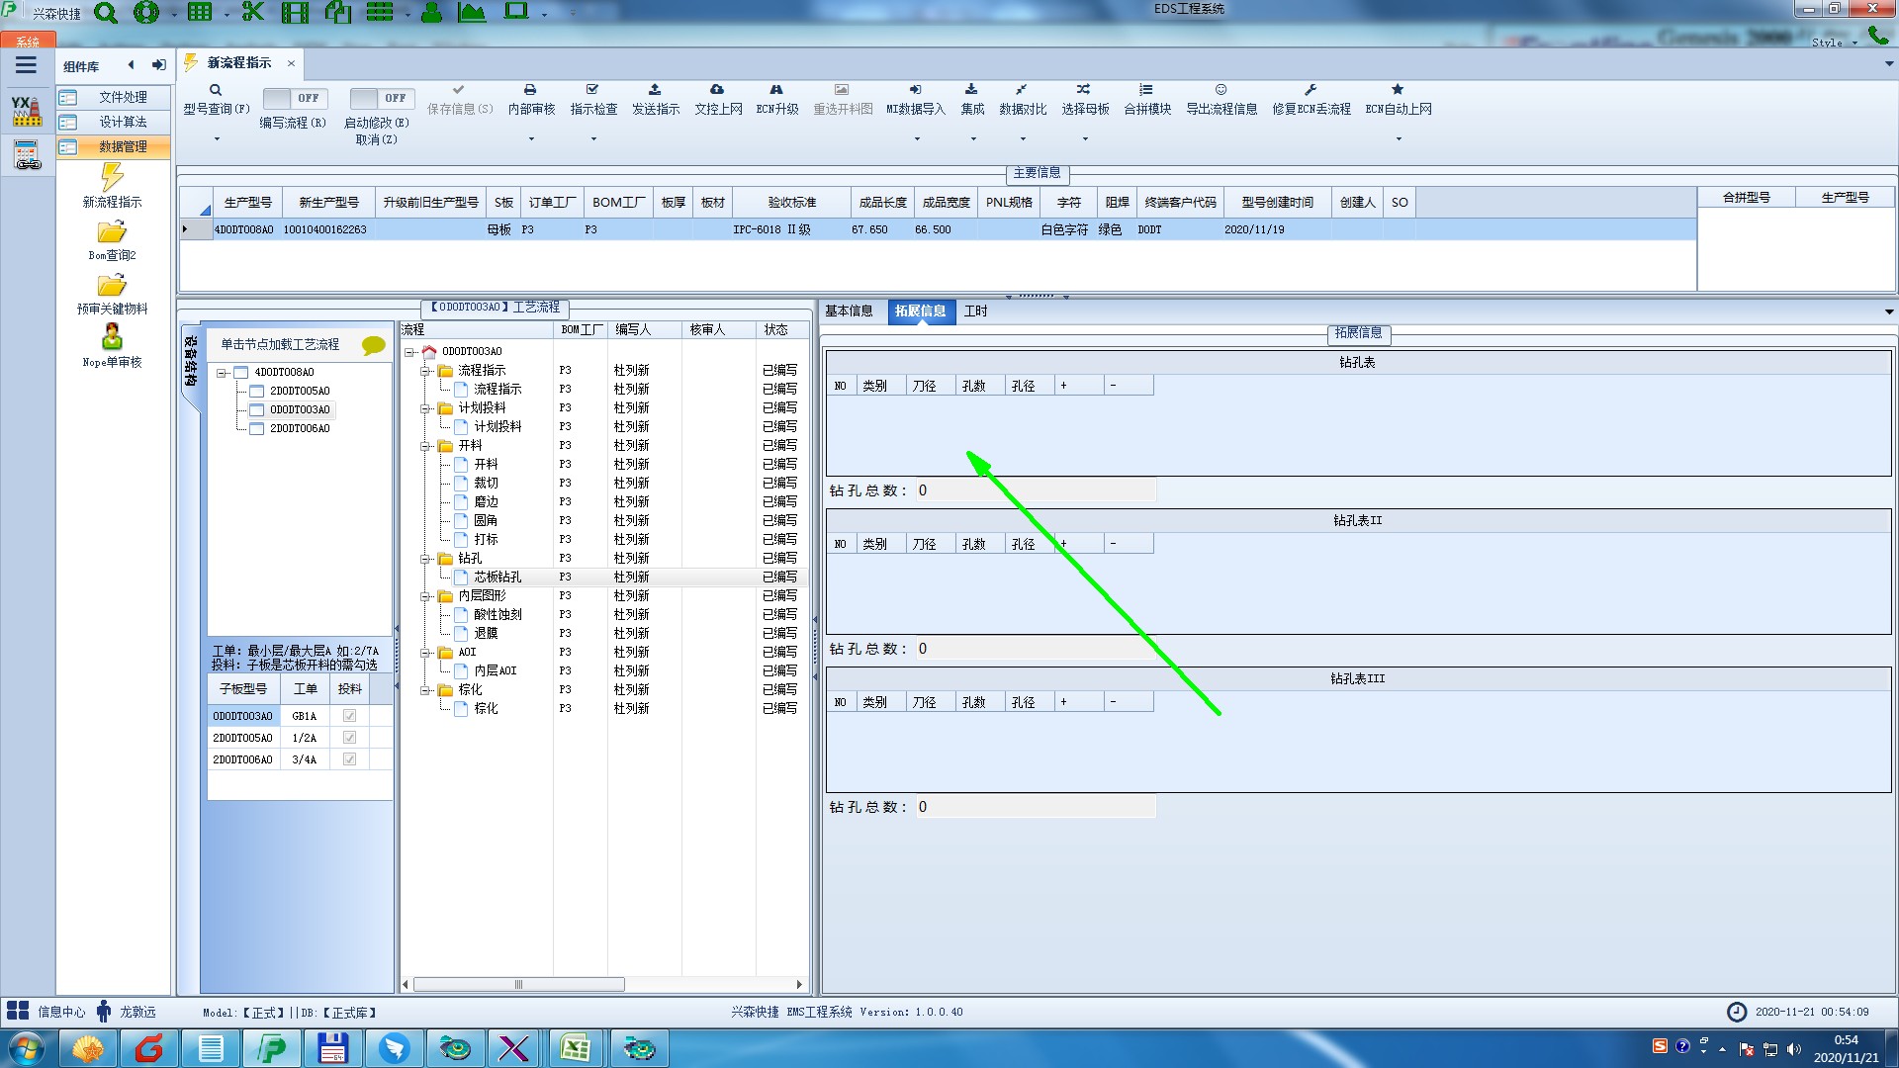Switch to the 工时 tab
The width and height of the screenshot is (1899, 1068).
point(975,311)
